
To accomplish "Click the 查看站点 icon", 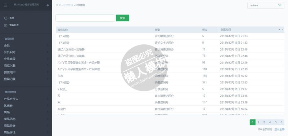I will (x=6, y=25).
